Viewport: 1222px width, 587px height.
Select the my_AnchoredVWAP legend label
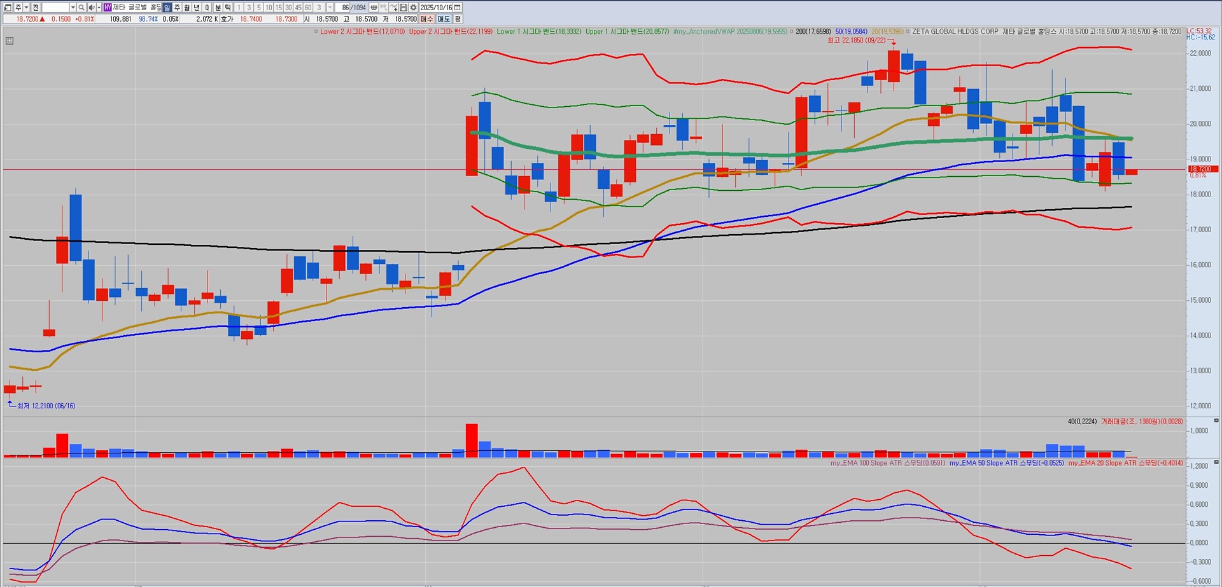[730, 31]
